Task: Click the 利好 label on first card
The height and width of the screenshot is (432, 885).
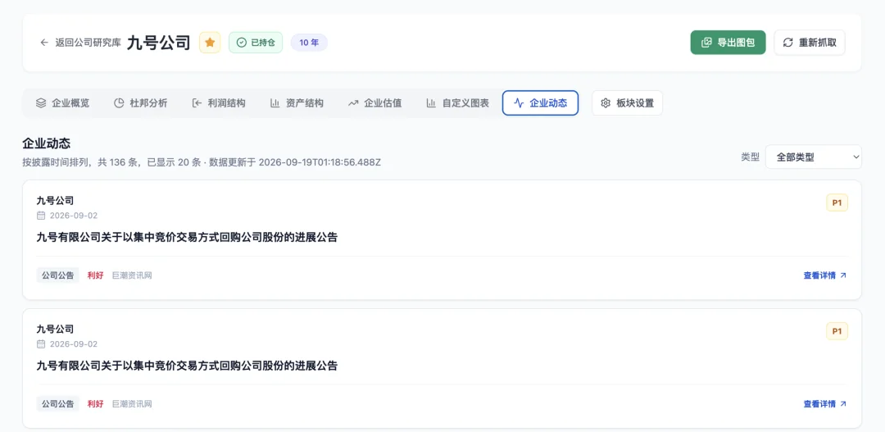Action: [x=95, y=275]
